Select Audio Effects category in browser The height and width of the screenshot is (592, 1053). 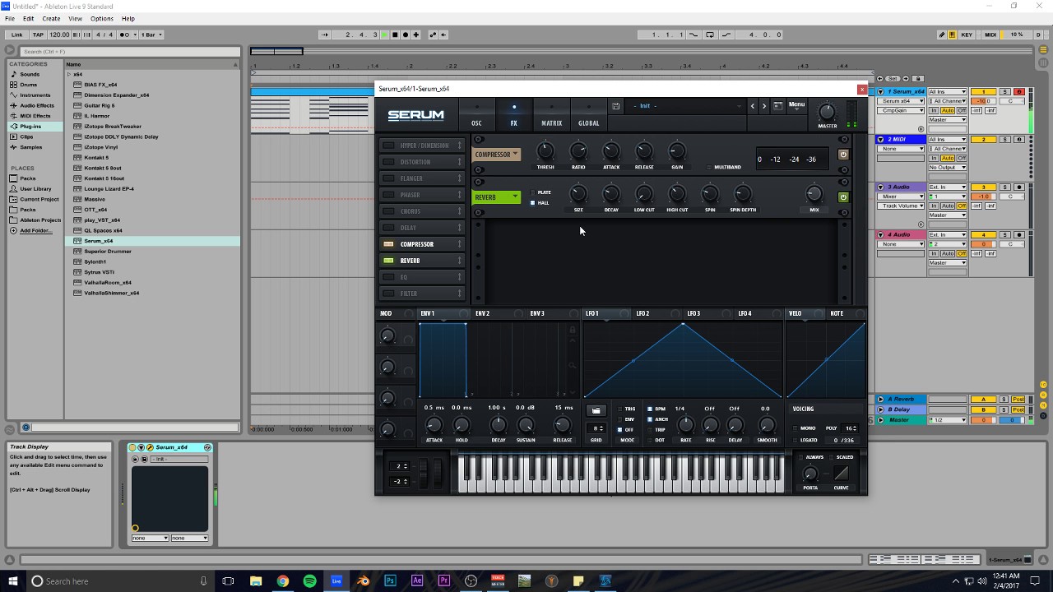point(37,105)
